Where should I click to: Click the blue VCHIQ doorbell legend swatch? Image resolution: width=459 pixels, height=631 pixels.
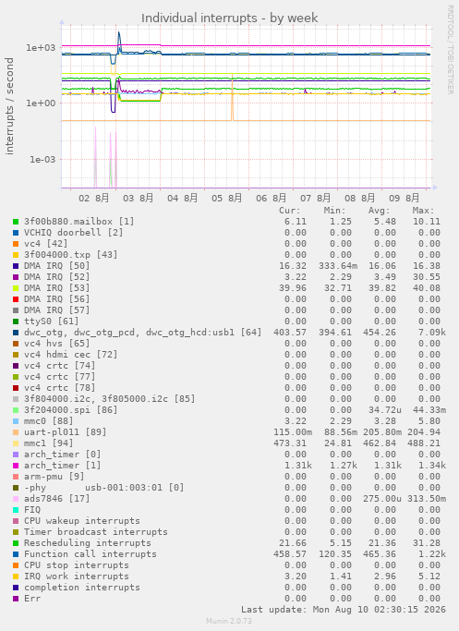click(16, 233)
